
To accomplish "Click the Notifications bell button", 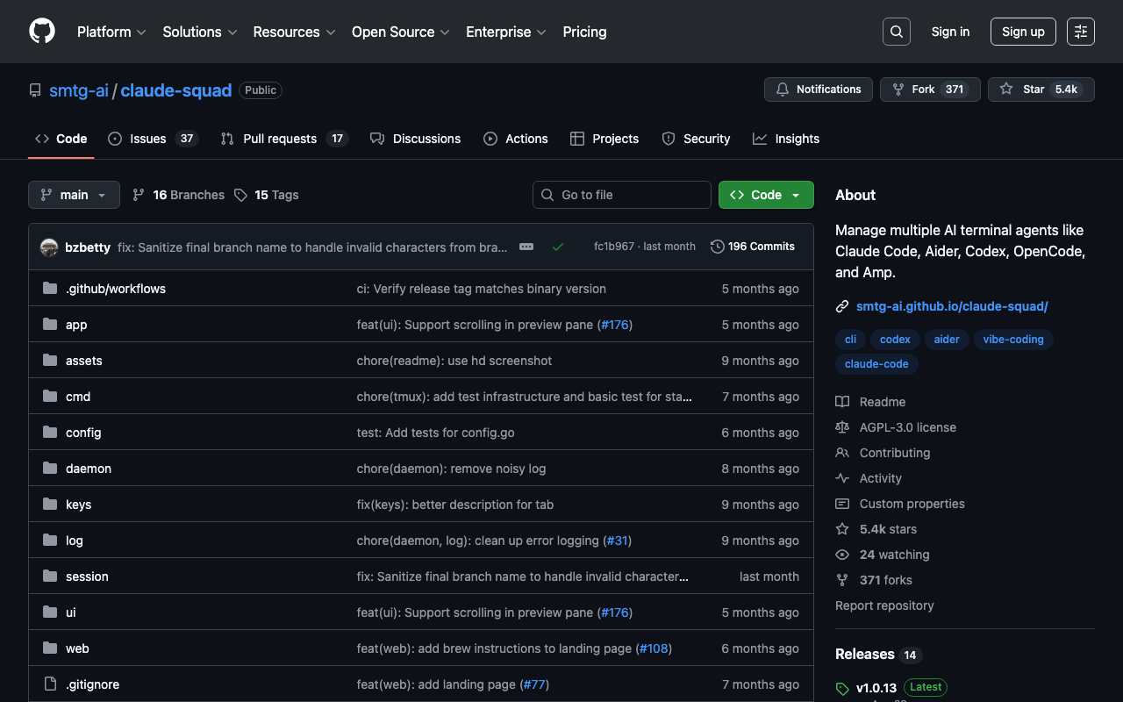I will pos(819,90).
